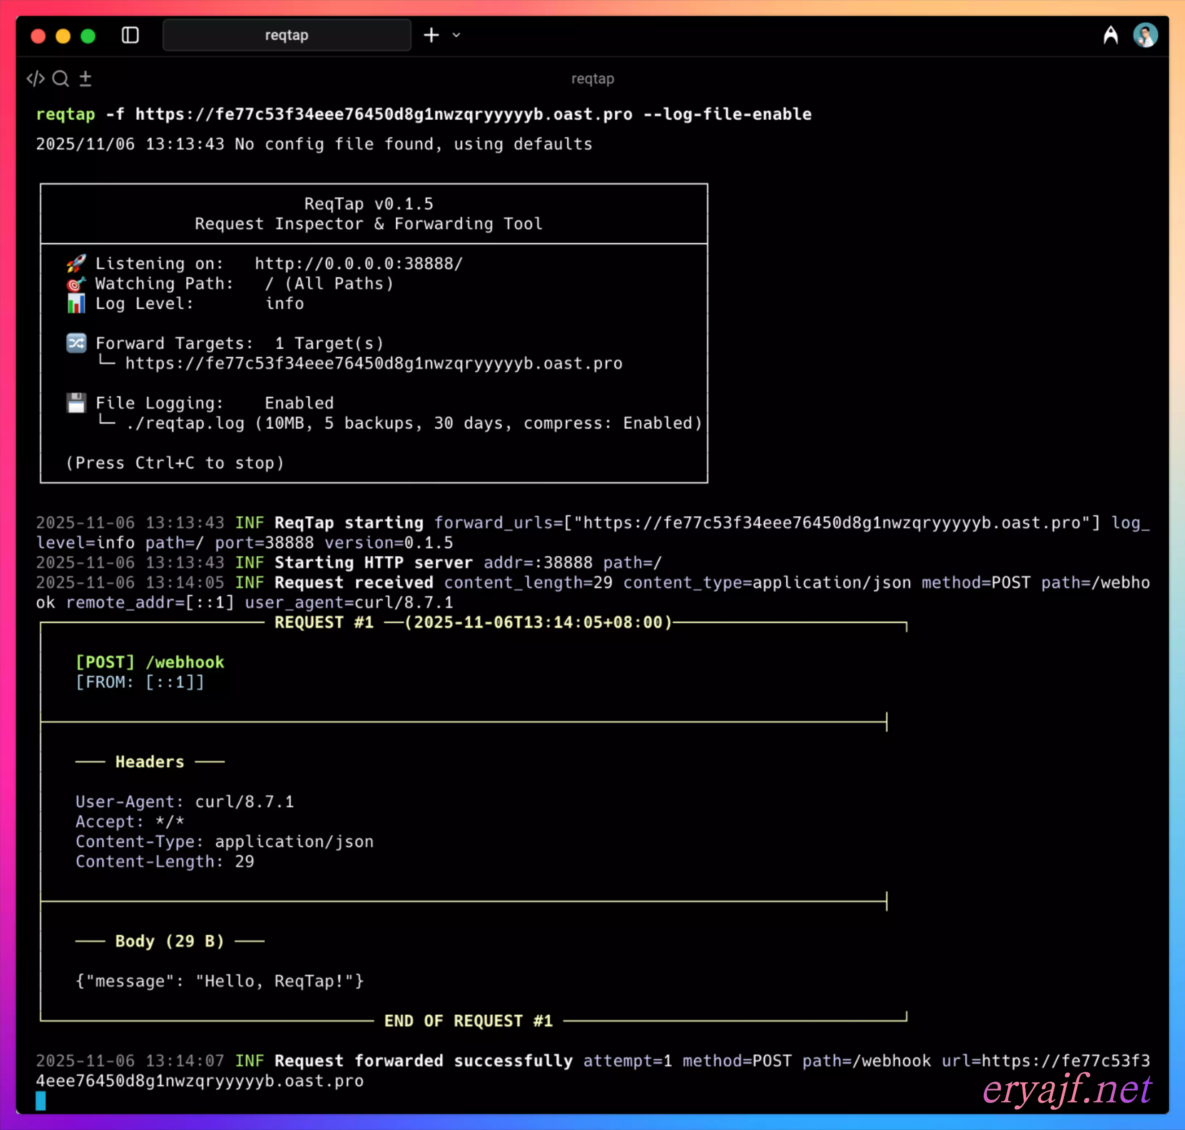
Task: Click the plus-minus diff icon
Action: (x=86, y=78)
